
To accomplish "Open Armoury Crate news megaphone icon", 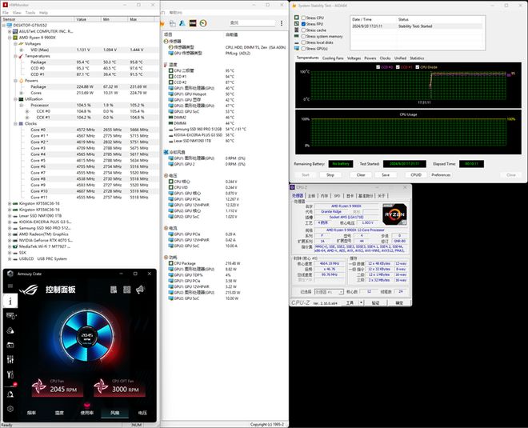I will [x=141, y=290].
